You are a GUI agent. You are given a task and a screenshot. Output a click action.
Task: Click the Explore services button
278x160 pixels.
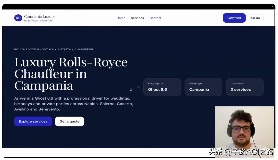33,121
